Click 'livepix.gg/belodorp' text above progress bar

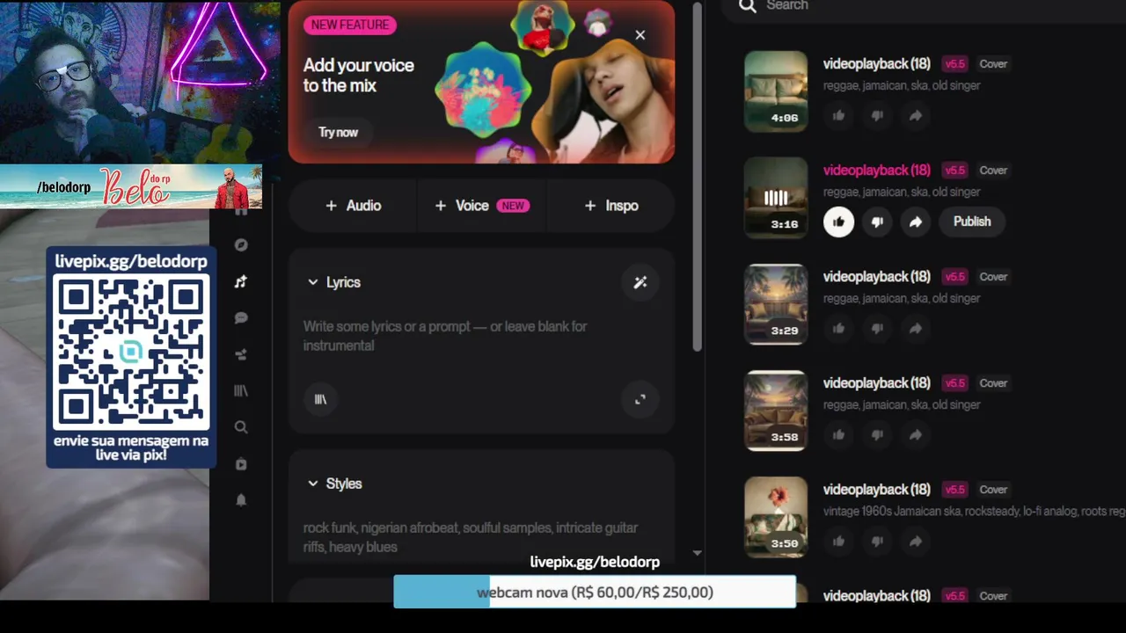(x=595, y=562)
